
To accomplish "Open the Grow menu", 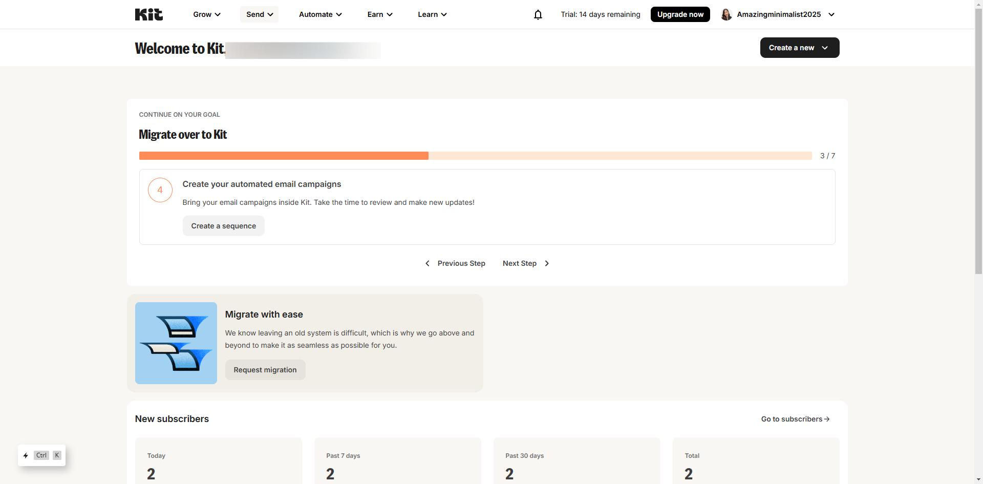I will (207, 14).
